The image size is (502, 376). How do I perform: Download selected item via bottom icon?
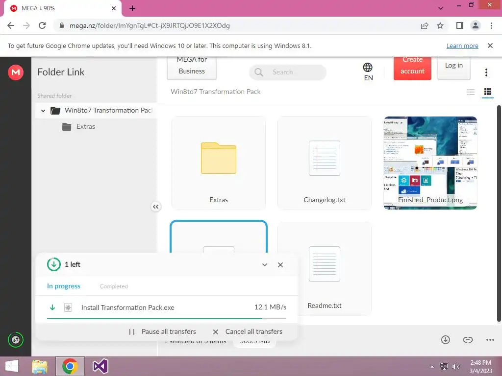pyautogui.click(x=445, y=340)
